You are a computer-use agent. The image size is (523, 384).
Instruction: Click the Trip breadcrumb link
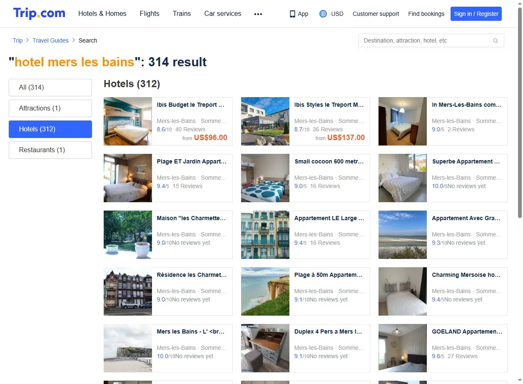pyautogui.click(x=17, y=40)
